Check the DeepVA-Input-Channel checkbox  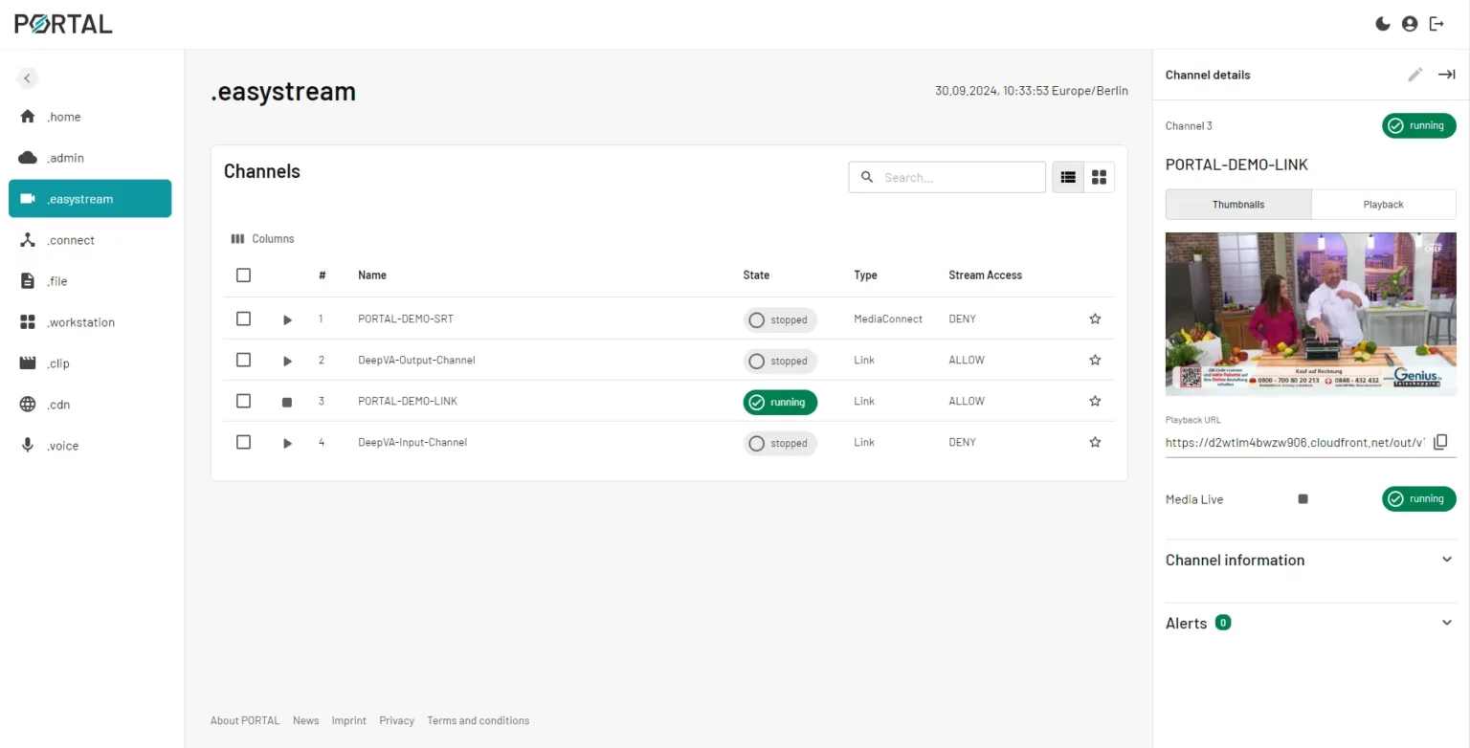[243, 442]
